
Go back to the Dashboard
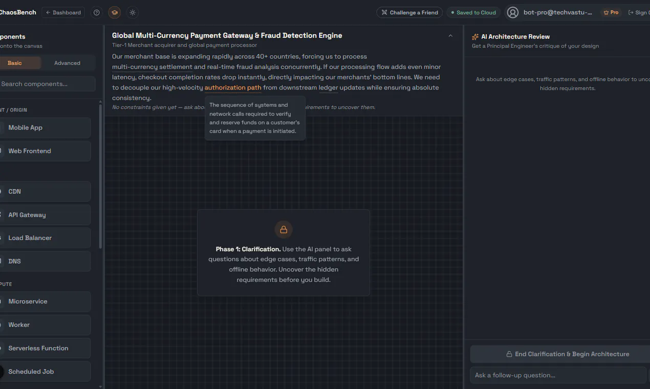(63, 12)
